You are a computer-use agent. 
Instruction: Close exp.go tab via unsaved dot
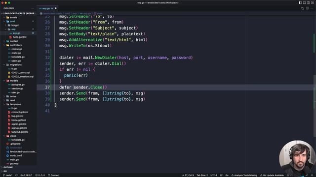coord(56,8)
